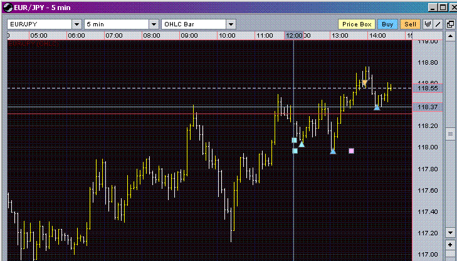Expand the 5 min timeframe dropdown

[x=153, y=24]
